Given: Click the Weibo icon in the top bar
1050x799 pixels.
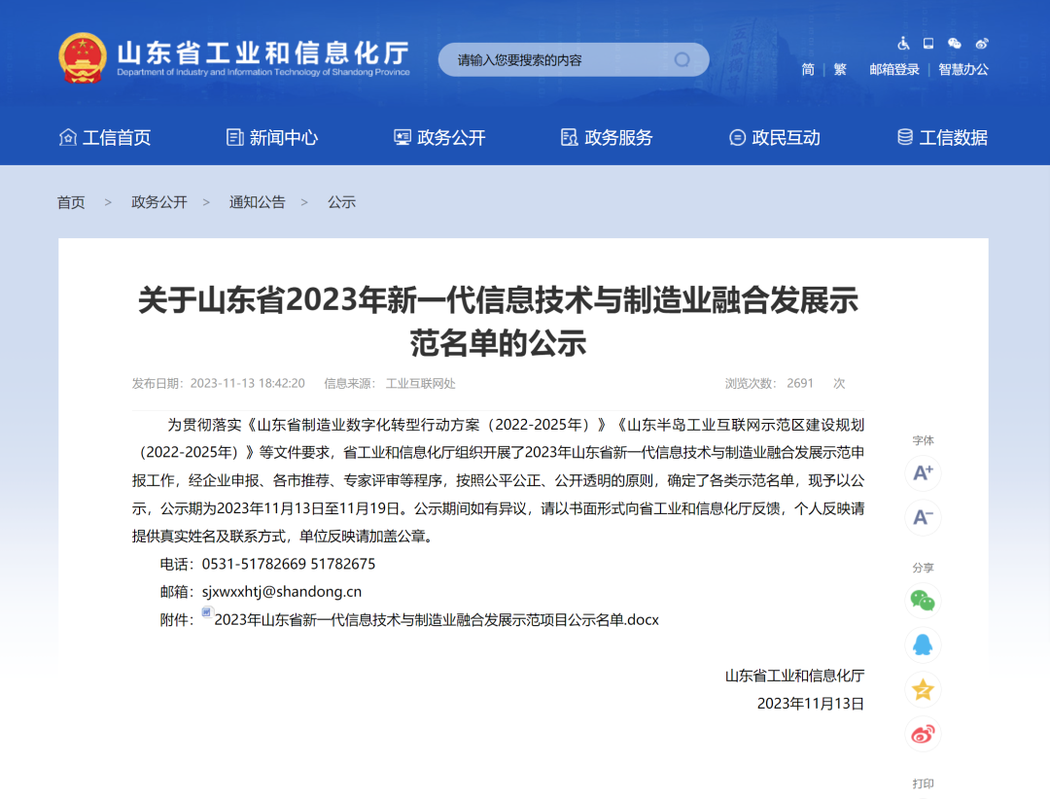Looking at the screenshot, I should click(982, 43).
